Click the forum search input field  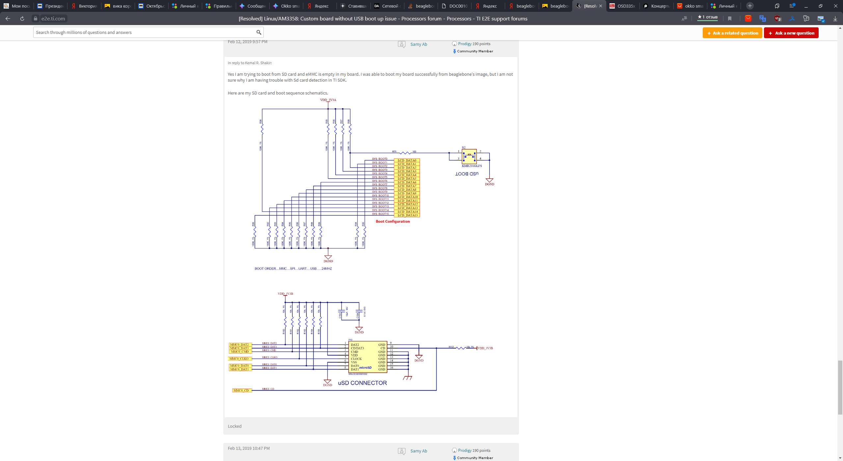145,32
